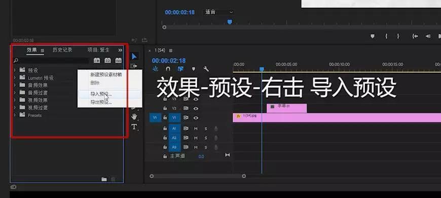Toggle lock on track A1
The height and width of the screenshot is (198, 441).
165,128
